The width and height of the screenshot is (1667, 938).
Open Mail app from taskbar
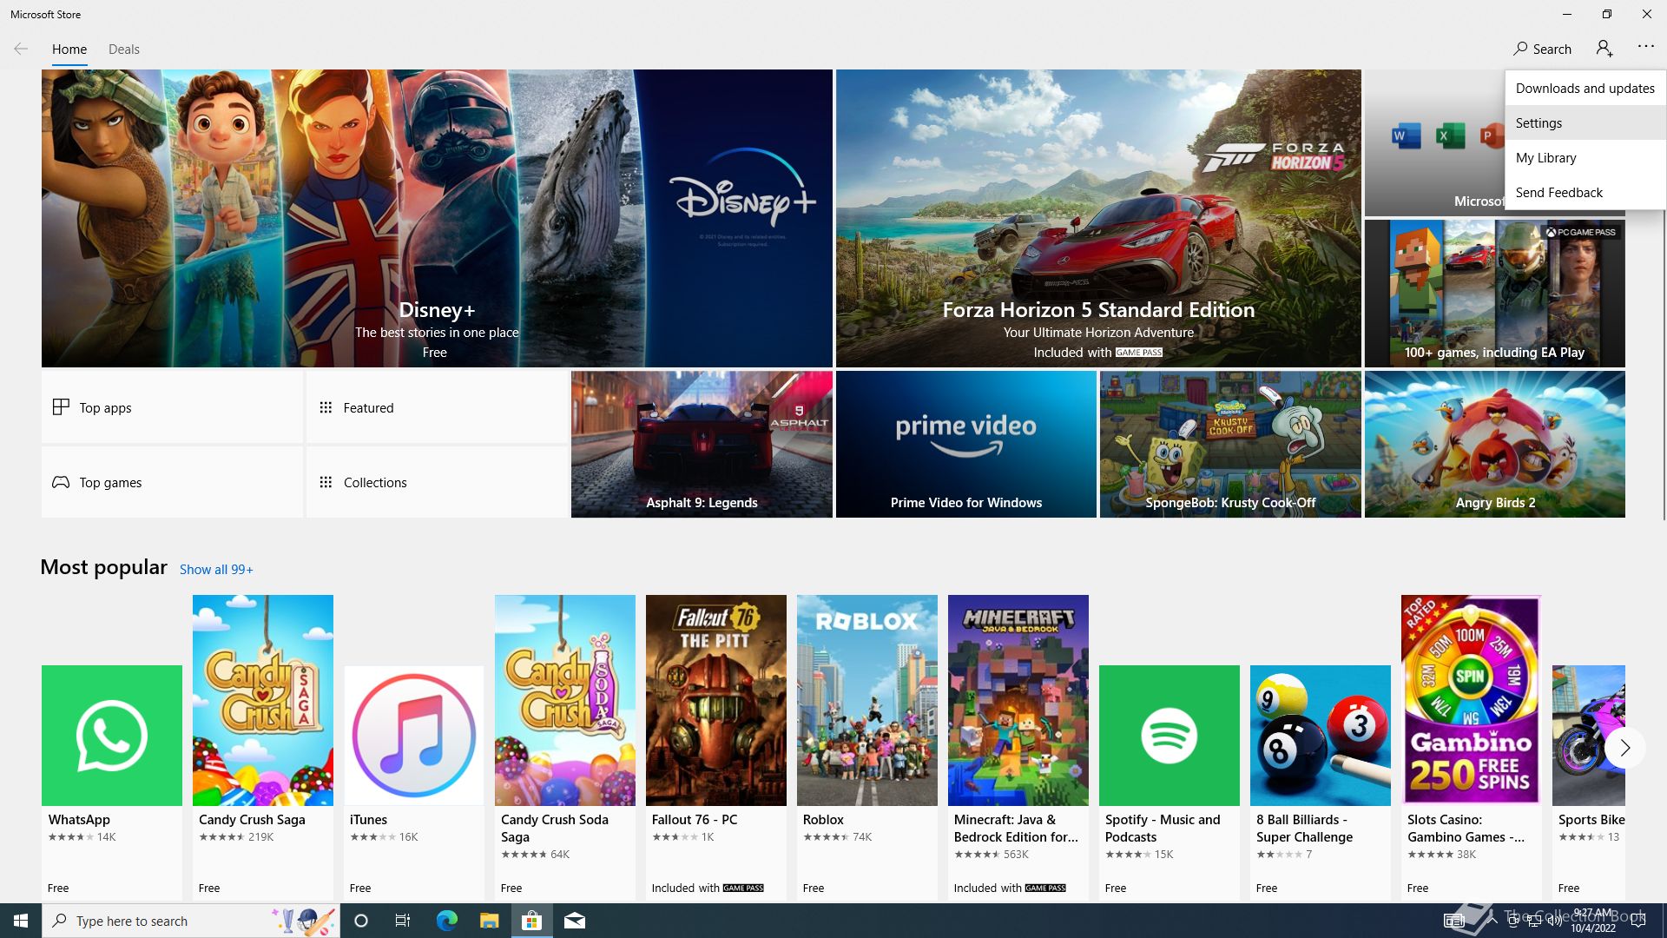(575, 921)
